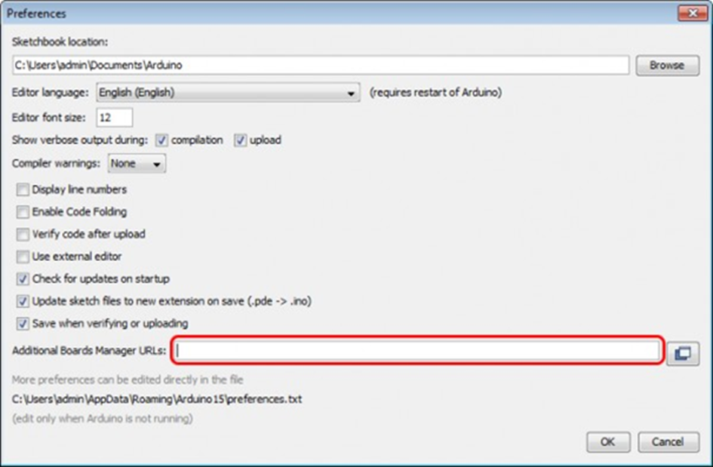Open the Editor language dropdown

[228, 93]
